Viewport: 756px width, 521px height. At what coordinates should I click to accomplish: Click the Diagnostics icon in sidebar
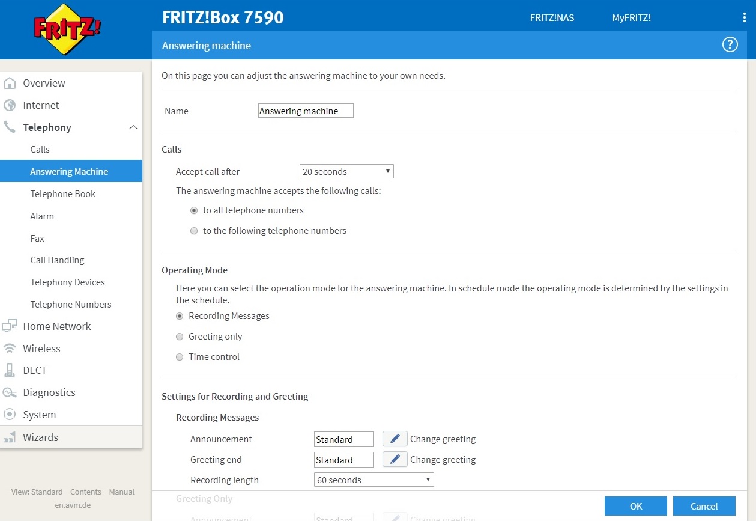click(10, 392)
